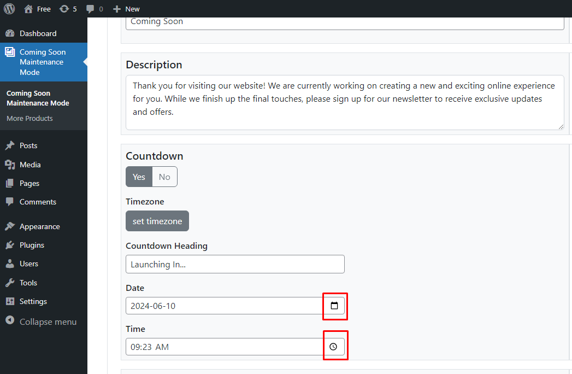
Task: Open the comments bubble icon in admin bar
Action: 90,9
